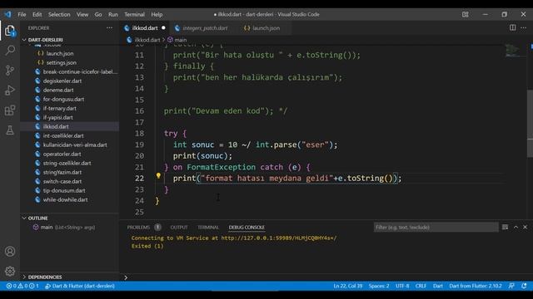Switch to the integers_patch.dart tab
Viewport: 533px width, 299px height.
click(205, 28)
